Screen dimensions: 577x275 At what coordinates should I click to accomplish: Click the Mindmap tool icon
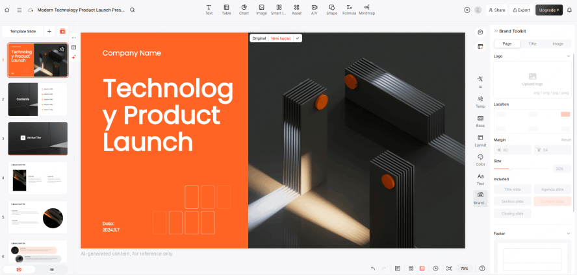point(366,10)
